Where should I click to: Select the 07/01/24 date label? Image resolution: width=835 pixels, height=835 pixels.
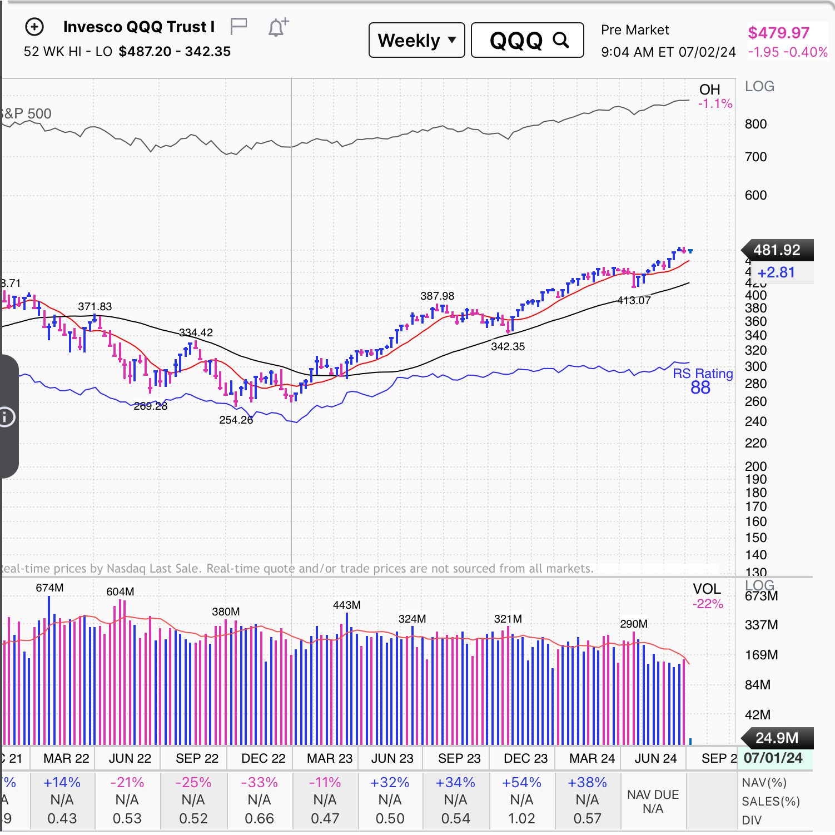click(773, 758)
